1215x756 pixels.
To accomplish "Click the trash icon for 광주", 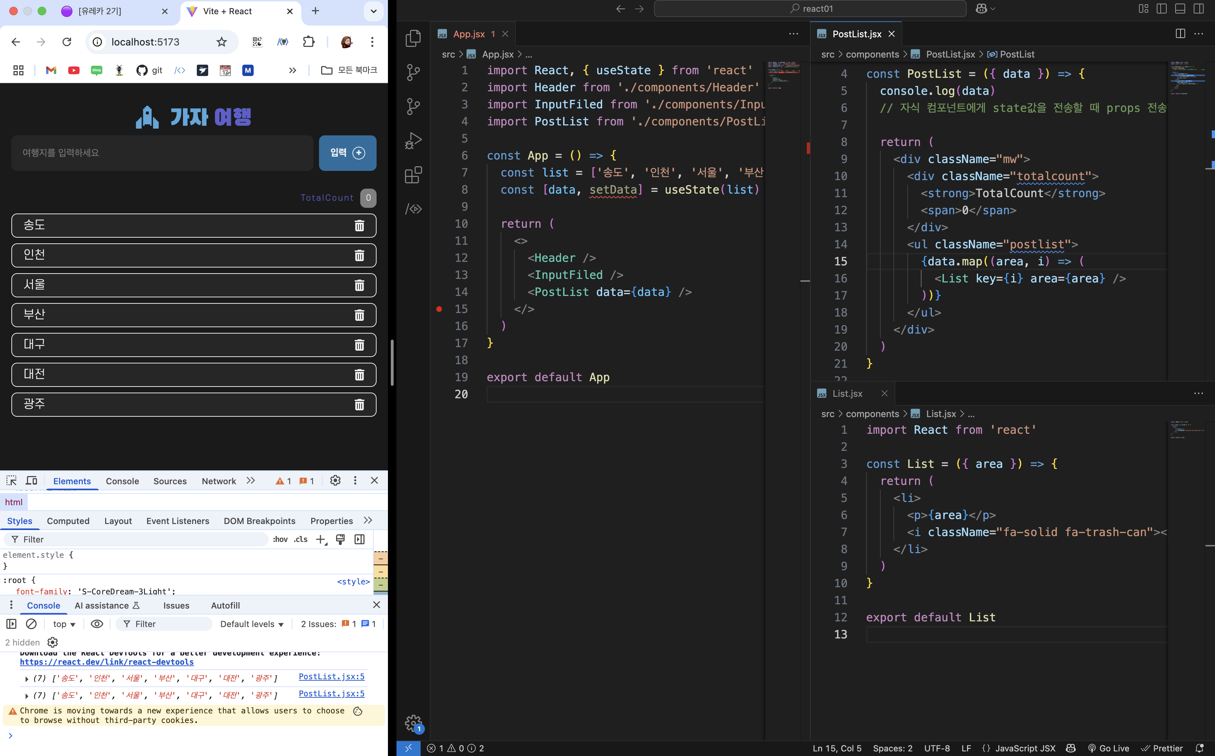I will tap(359, 405).
